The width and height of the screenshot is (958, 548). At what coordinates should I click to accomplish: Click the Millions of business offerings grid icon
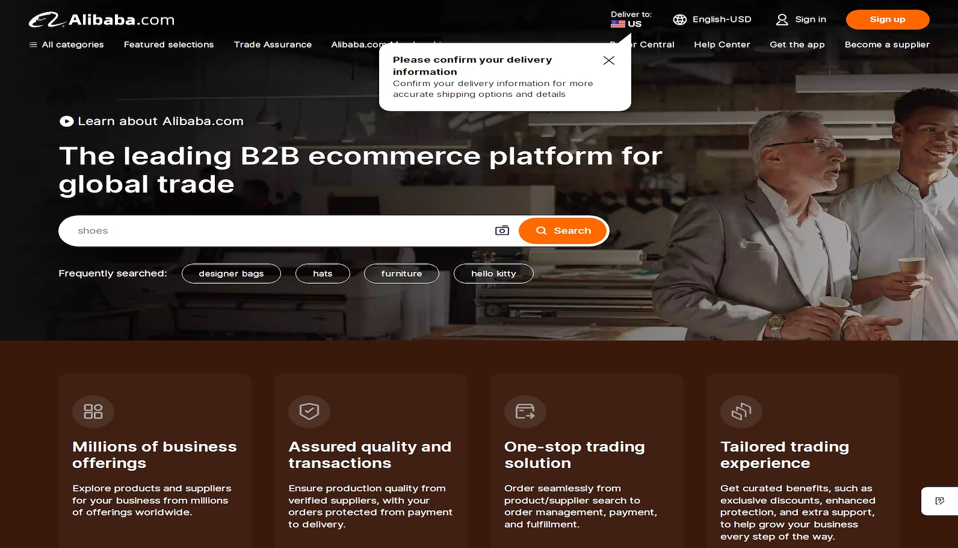tap(93, 411)
